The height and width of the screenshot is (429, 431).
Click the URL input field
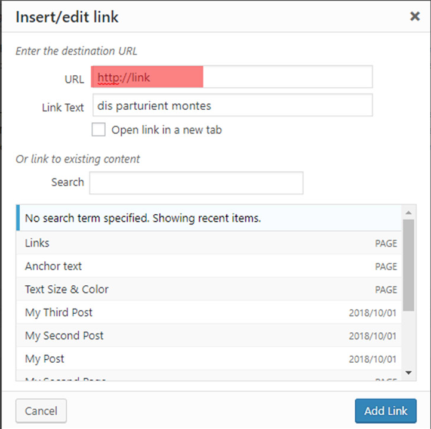pos(232,78)
